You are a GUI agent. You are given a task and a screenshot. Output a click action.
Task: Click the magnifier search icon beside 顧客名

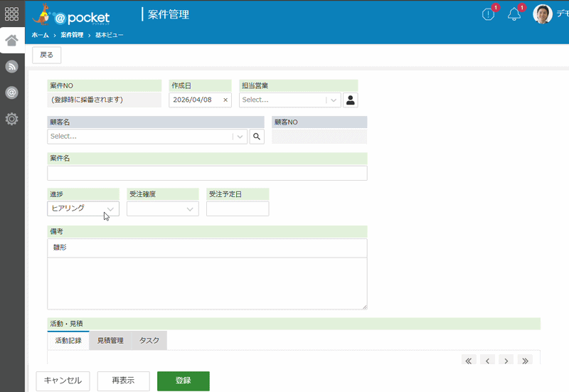tap(257, 137)
